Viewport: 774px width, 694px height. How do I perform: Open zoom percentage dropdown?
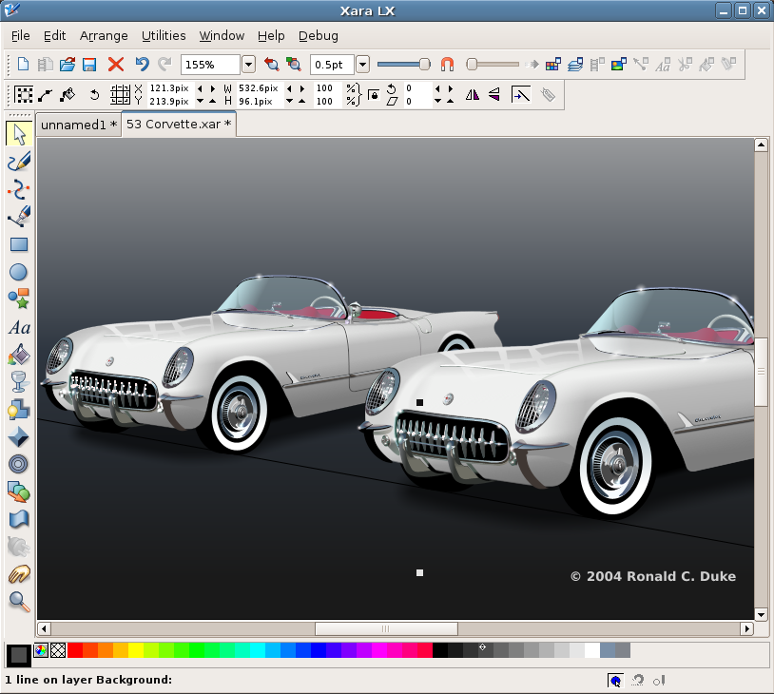click(x=249, y=64)
